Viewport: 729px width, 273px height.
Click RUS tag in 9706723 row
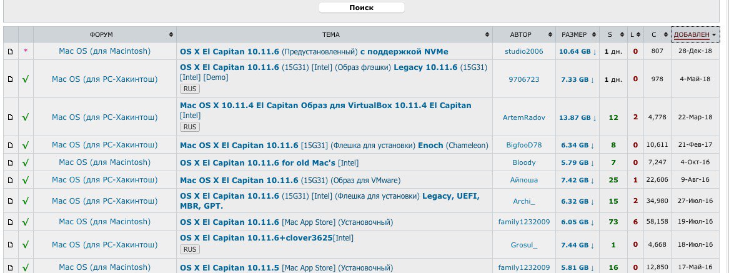coord(190,88)
